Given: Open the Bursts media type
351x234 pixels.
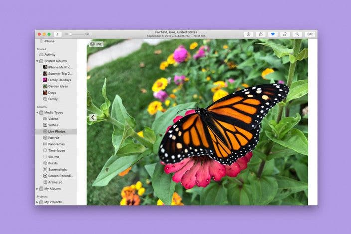Looking at the screenshot, I should click(53, 163).
